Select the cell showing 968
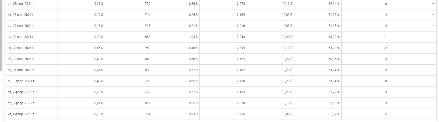The image size is (439, 122). [x=147, y=48]
